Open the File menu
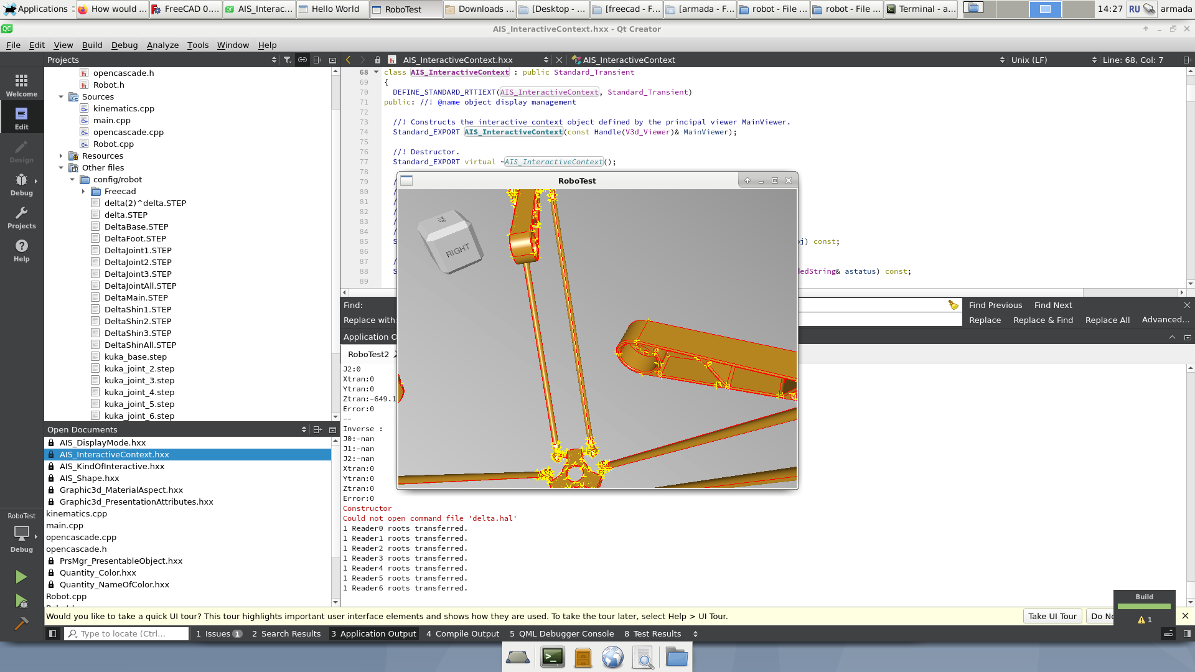This screenshot has width=1195, height=672. click(13, 45)
